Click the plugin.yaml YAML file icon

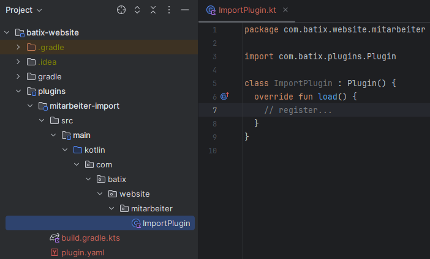tap(55, 252)
